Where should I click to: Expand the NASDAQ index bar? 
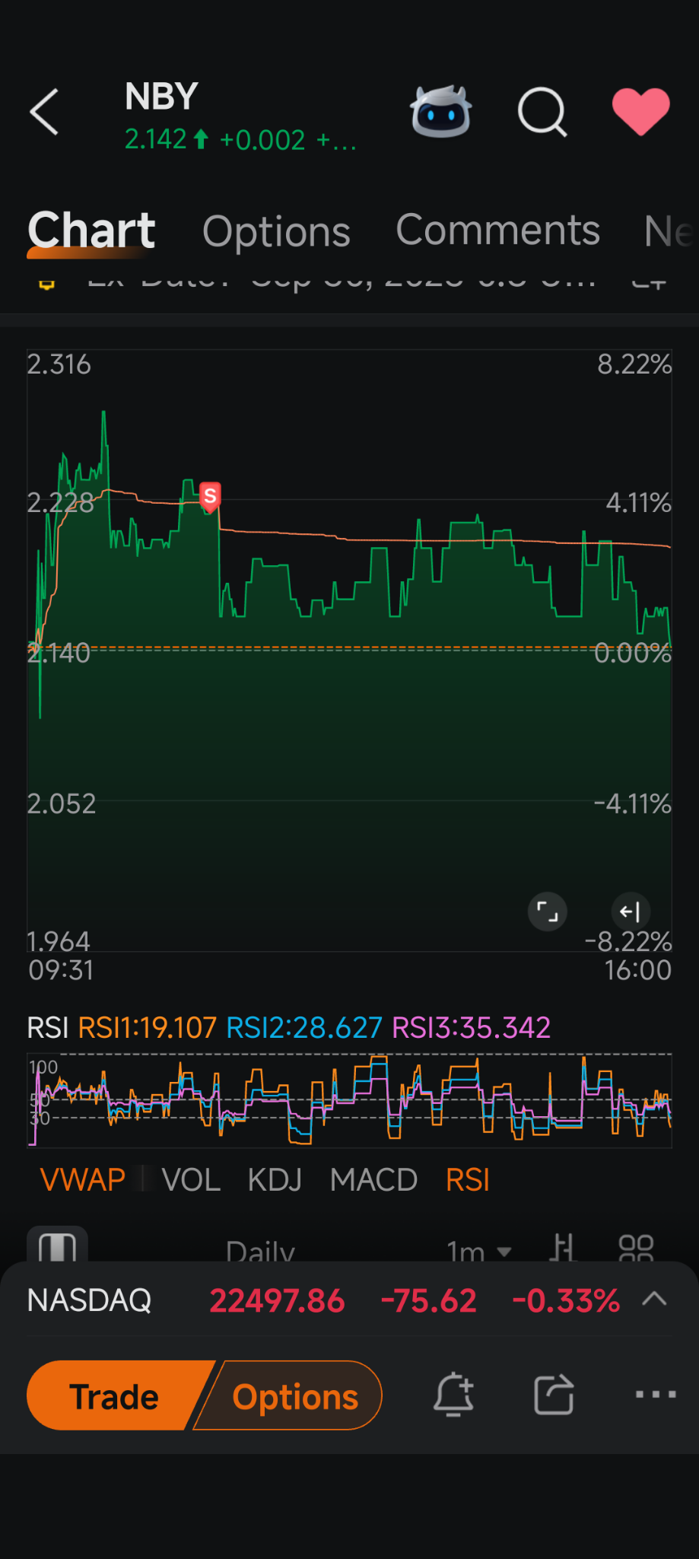point(654,1300)
